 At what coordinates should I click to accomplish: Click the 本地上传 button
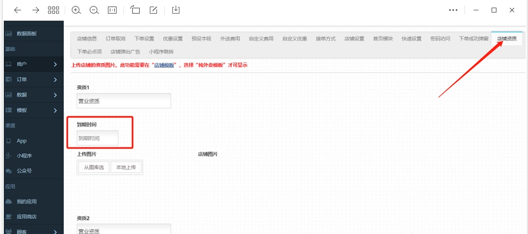click(126, 168)
